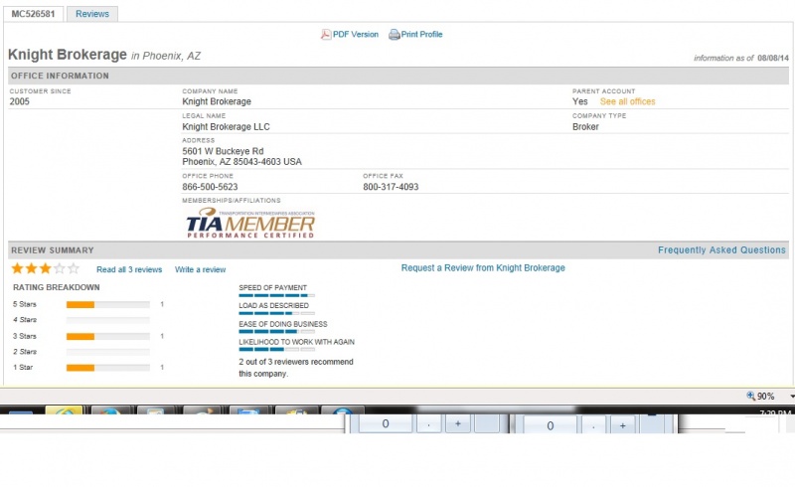795x487 pixels.
Task: Click the 1 Star rating bar
Action: 108,368
